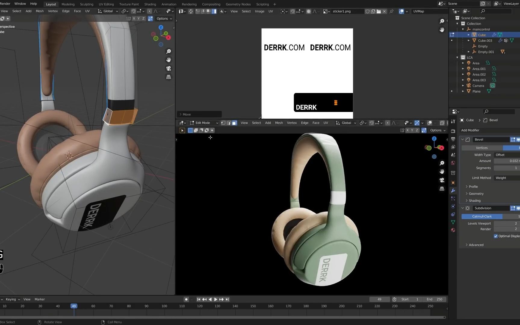The image size is (520, 325).
Task: Open the Render properties tab icon
Action: [453, 131]
